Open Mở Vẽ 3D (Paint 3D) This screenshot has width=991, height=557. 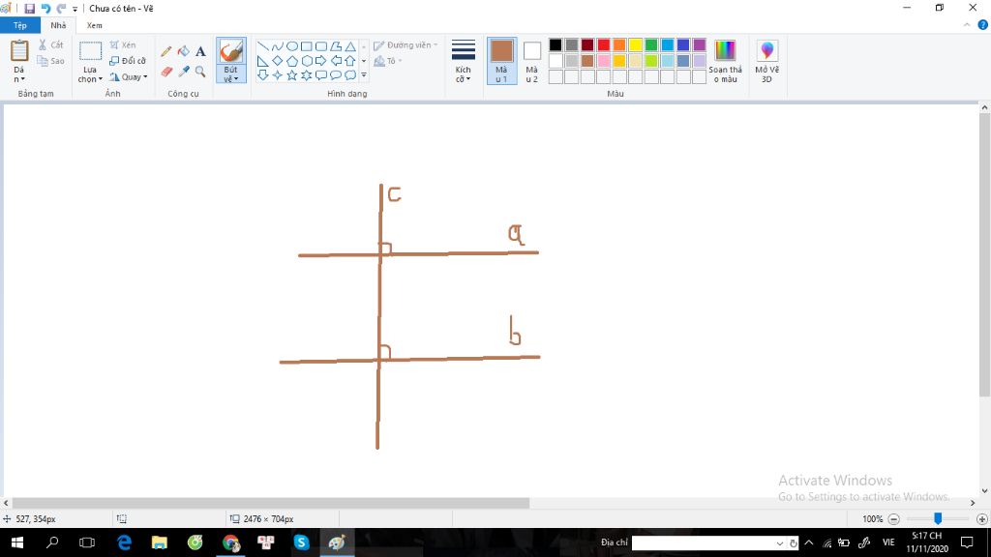tap(766, 61)
